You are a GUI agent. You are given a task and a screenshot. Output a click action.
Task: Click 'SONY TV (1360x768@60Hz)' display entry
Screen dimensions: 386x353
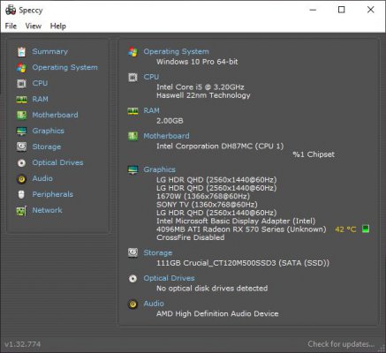(207, 205)
